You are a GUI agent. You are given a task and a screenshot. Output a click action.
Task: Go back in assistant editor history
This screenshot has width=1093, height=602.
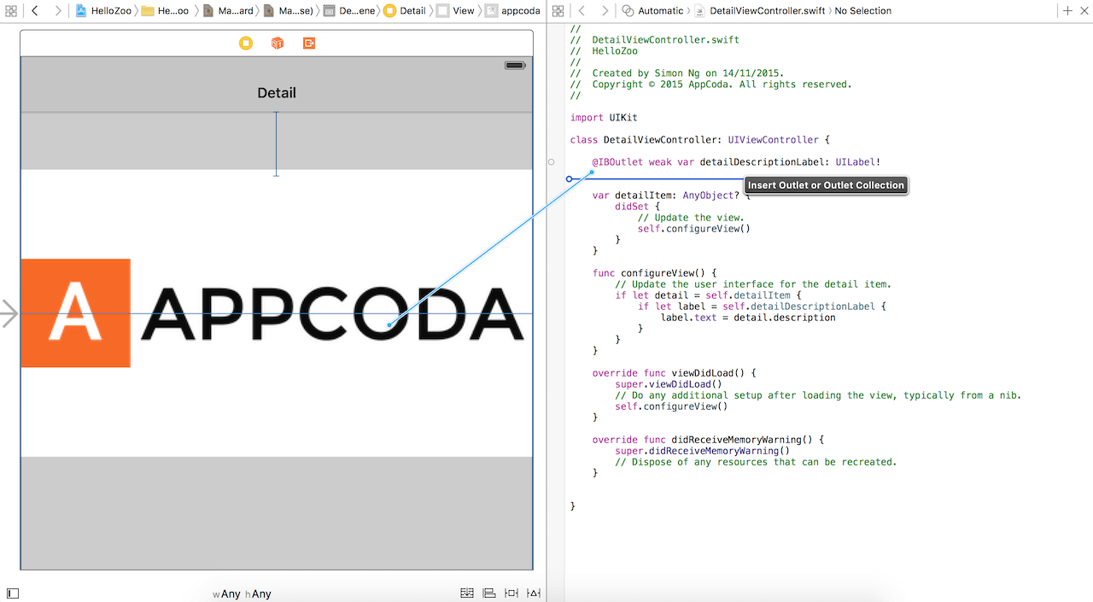(582, 11)
